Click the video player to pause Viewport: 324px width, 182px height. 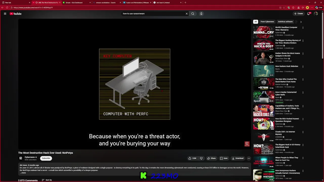(x=134, y=84)
